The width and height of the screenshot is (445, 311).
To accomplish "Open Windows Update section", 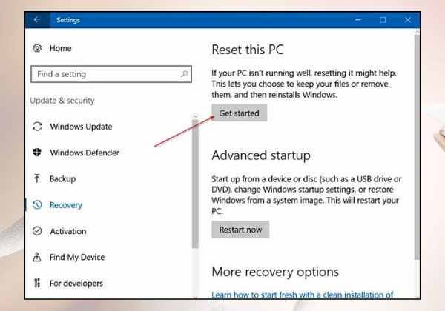I will (x=81, y=127).
